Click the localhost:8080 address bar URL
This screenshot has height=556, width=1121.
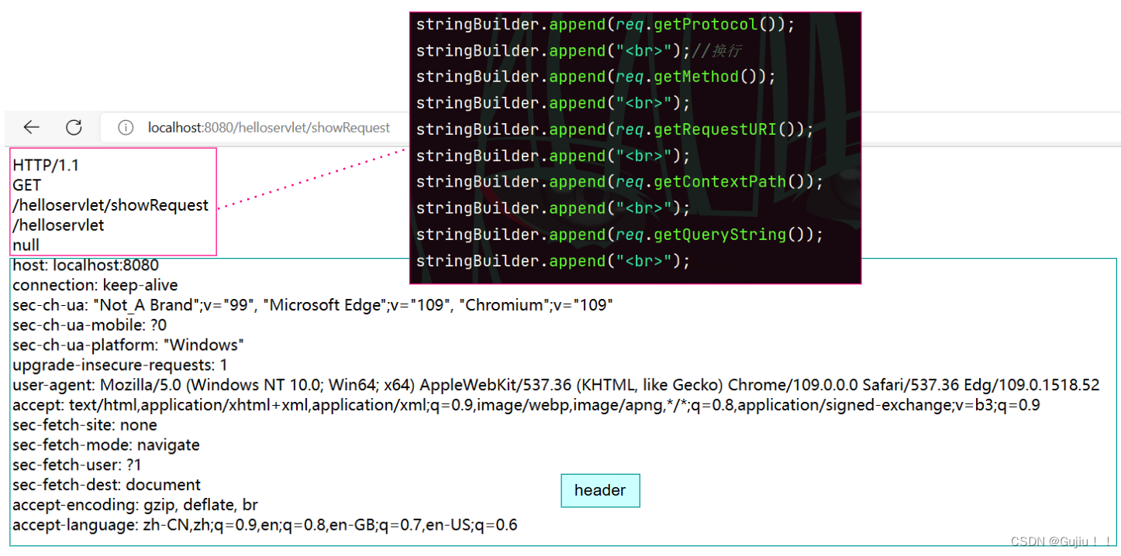269,128
